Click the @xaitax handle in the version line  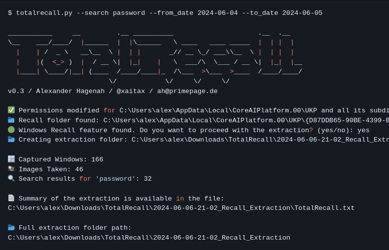pyautogui.click(x=131, y=91)
